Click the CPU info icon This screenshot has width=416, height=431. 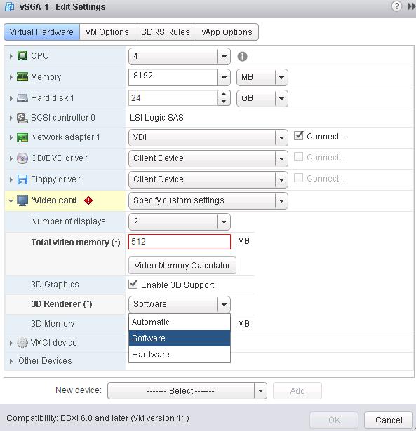click(242, 56)
